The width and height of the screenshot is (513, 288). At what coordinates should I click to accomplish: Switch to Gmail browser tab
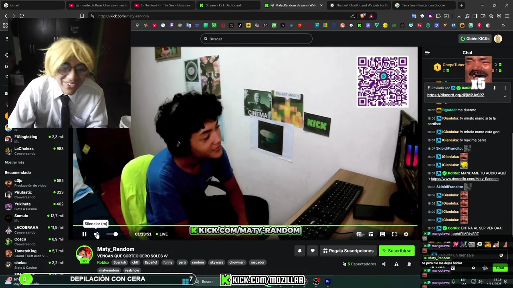click(32, 5)
